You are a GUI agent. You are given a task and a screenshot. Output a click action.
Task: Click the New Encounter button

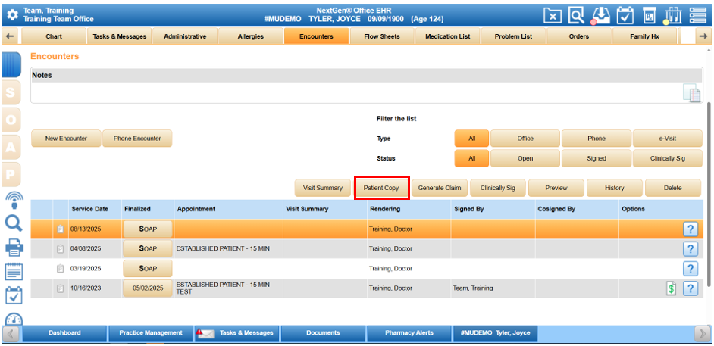(x=66, y=139)
